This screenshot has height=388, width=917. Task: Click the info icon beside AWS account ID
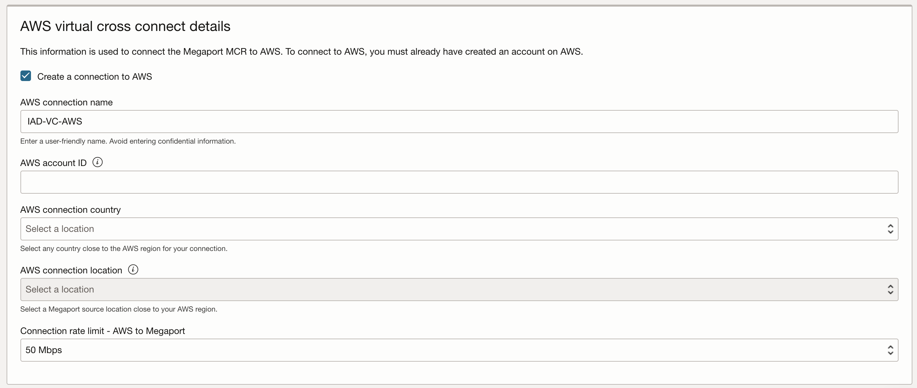pos(97,162)
